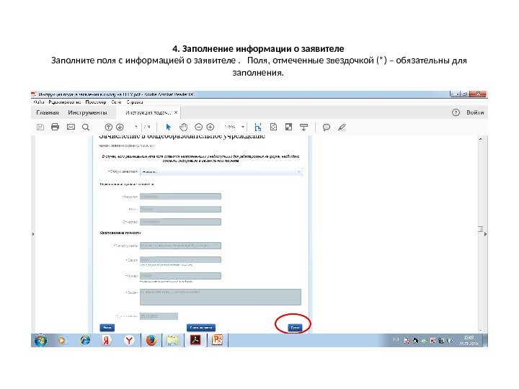Viewport: 519px width, 389px height.
Task: Click the Print icon in the Acrobat toolbar
Action: [55, 127]
